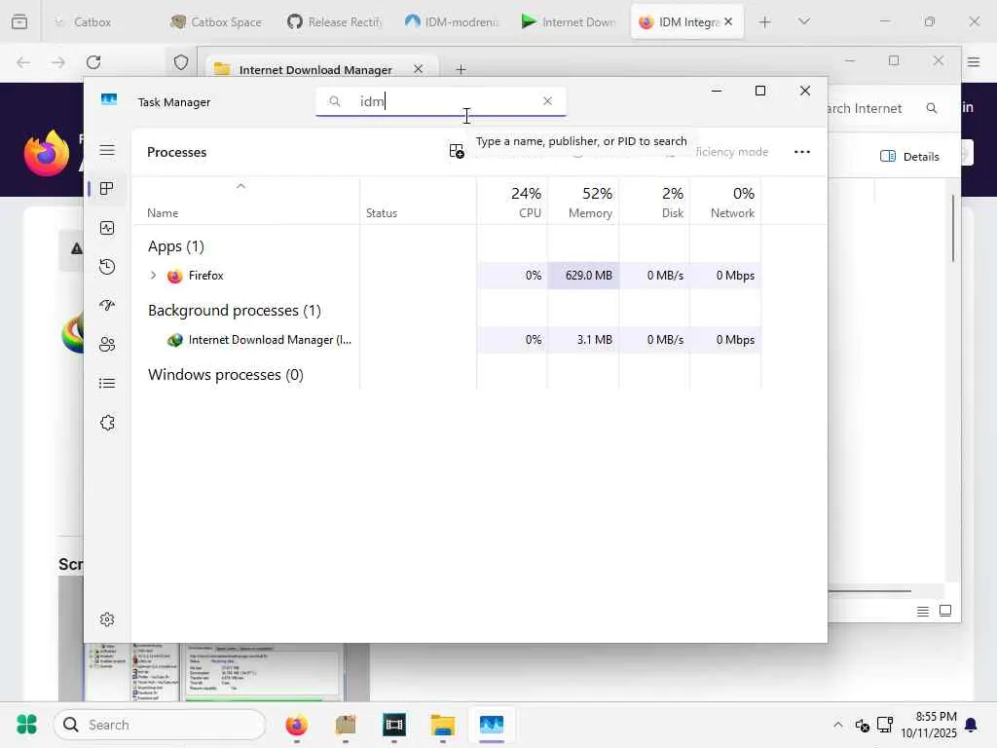This screenshot has height=748, width=997.
Task: Sort by Disk column header
Action: (654, 202)
